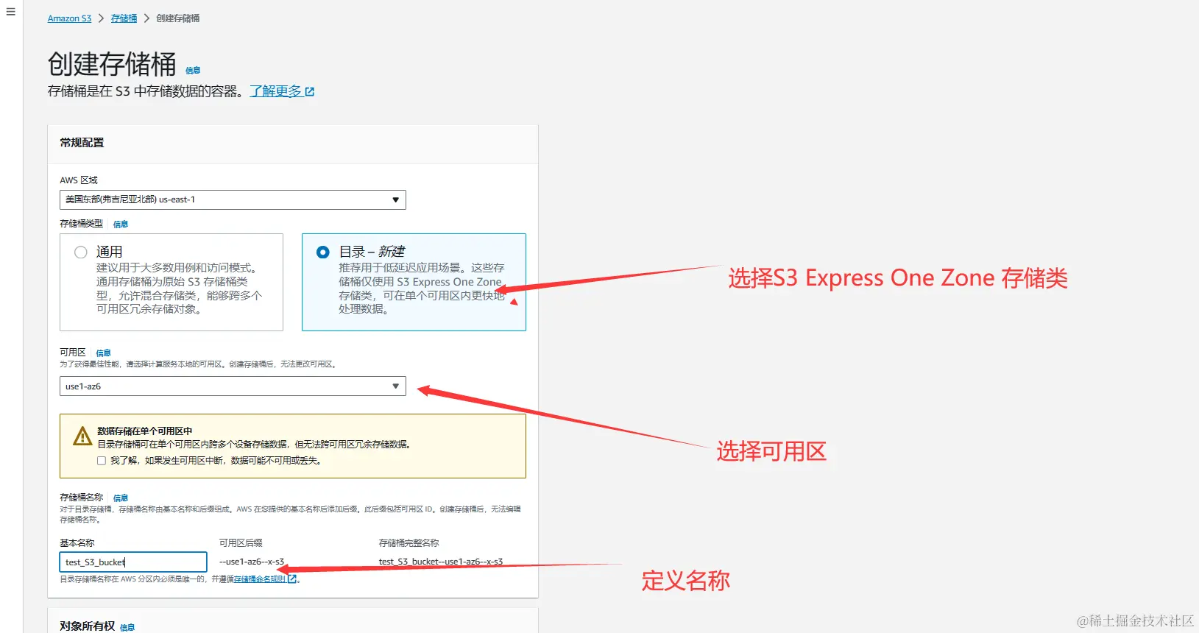1199x633 pixels.
Task: Open the 可用区 dropdown showing use1-az6
Action: coord(233,386)
